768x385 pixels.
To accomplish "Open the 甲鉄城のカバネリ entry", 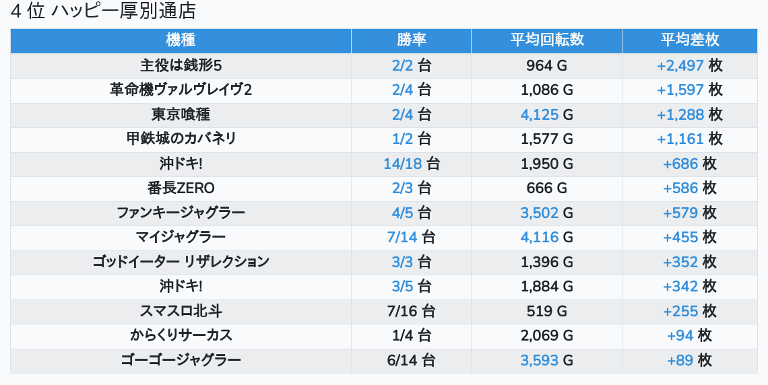I will 181,139.
